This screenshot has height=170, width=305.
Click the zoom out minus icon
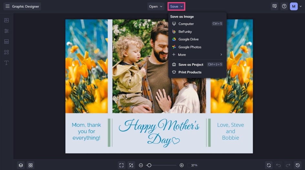141,165
